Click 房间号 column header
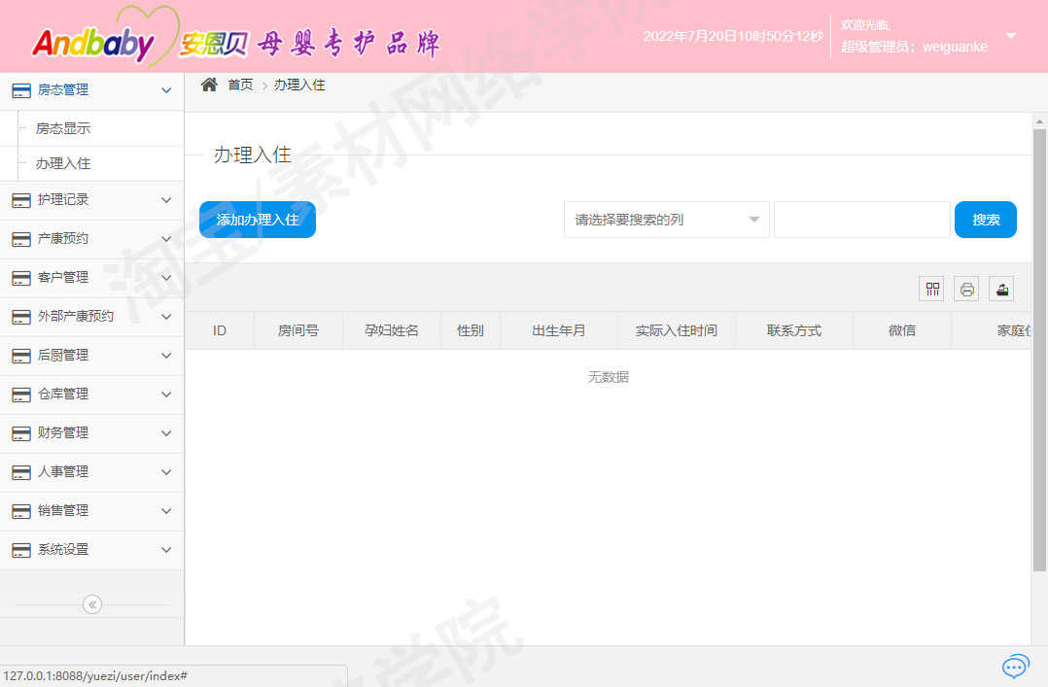Image resolution: width=1048 pixels, height=687 pixels. tap(298, 330)
